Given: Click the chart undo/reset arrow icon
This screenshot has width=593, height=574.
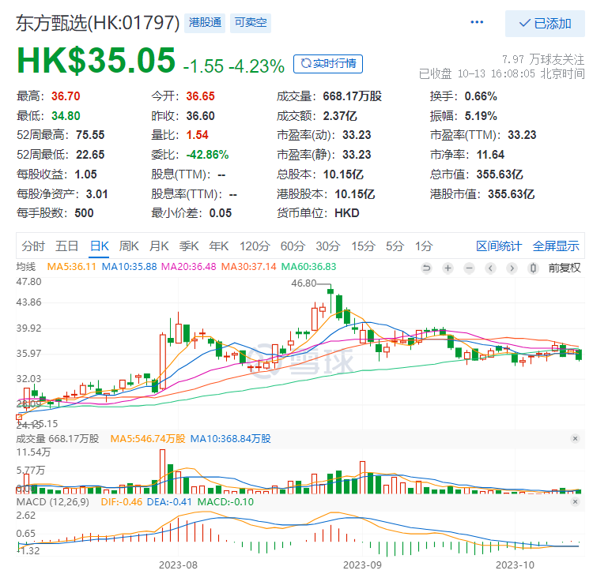Looking at the screenshot, I should (427, 268).
